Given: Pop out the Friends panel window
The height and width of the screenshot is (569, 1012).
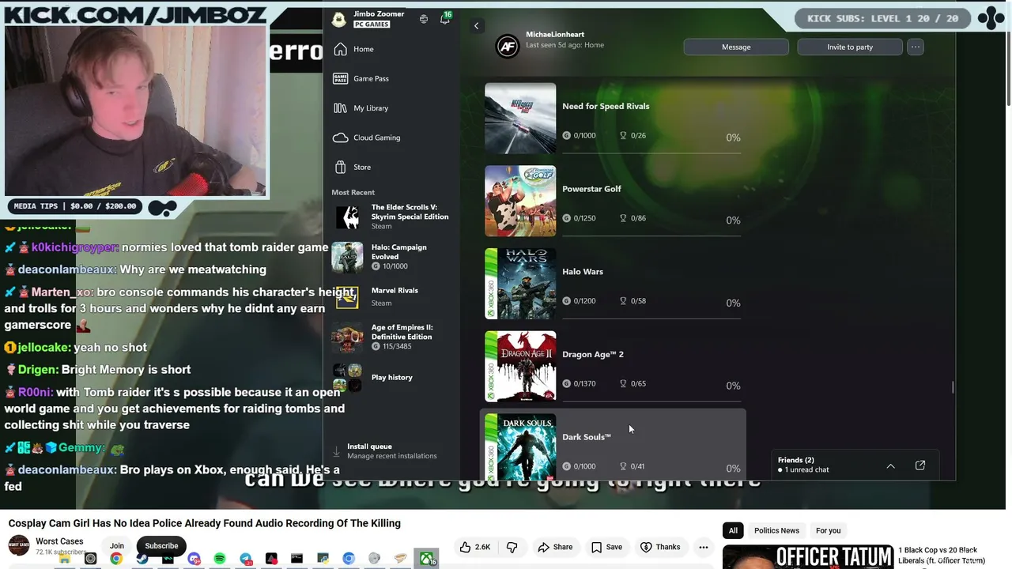Looking at the screenshot, I should point(920,465).
